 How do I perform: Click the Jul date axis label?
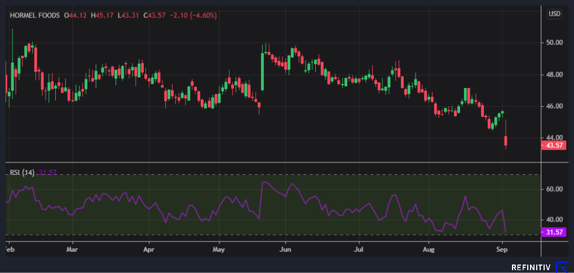pos(359,249)
